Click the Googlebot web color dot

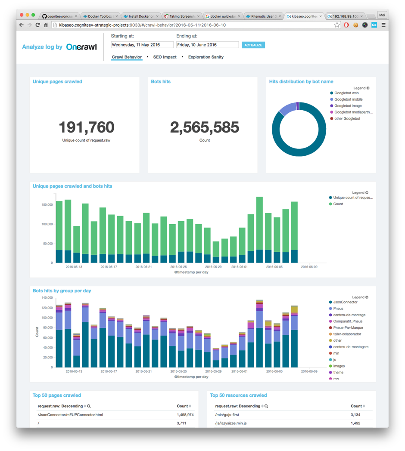tap(332, 93)
